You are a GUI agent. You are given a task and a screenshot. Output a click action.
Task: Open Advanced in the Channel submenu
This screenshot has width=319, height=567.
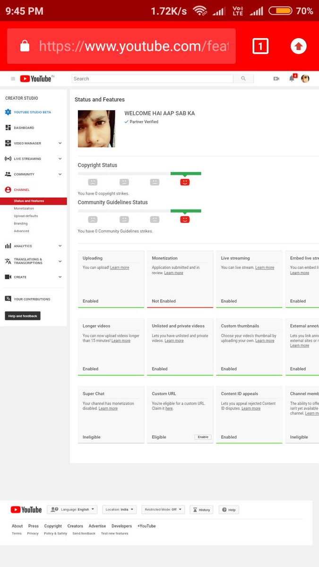click(21, 231)
